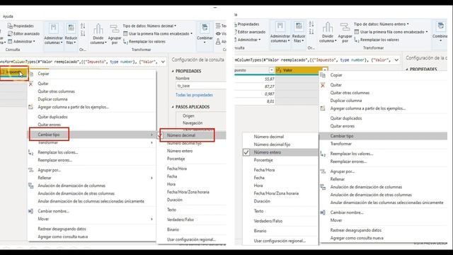The image size is (453, 255).
Task: Open Editor avanzado in left window ribbon
Action: 23,34
